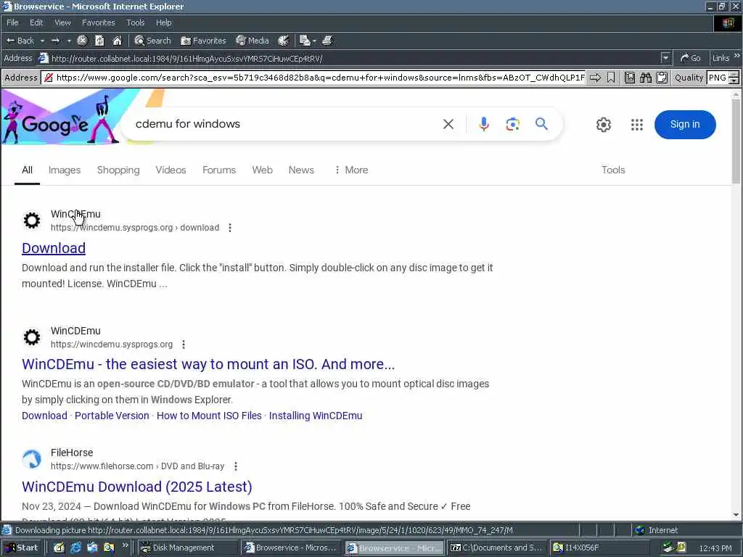The width and height of the screenshot is (743, 557).
Task: Open 'WinCDEmu - the easiest way to mount' link
Action: [208, 364]
